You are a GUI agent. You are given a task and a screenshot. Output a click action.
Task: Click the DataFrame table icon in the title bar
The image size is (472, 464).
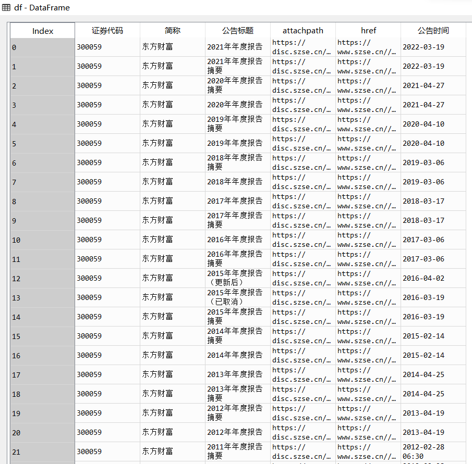coord(6,7)
